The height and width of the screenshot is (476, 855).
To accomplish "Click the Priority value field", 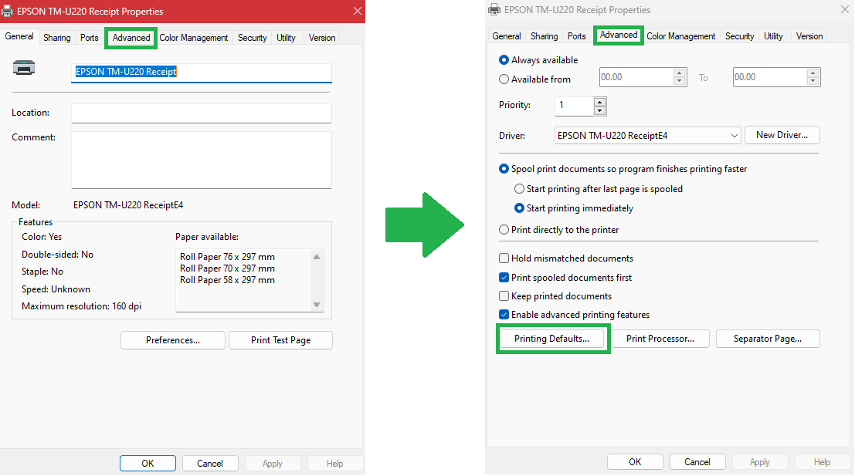I will tap(574, 106).
